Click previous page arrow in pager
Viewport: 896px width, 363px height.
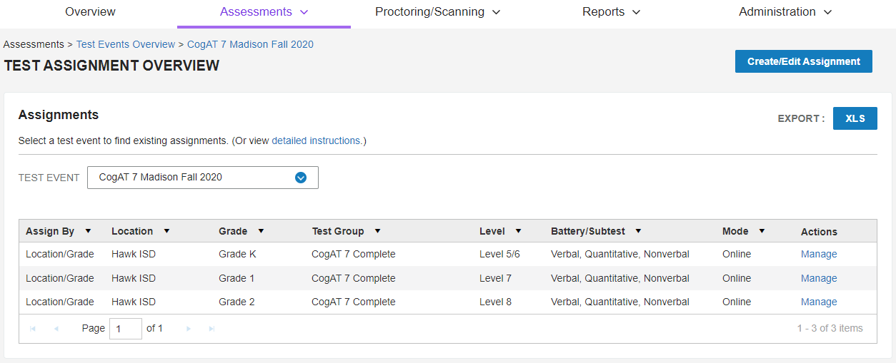tap(56, 329)
